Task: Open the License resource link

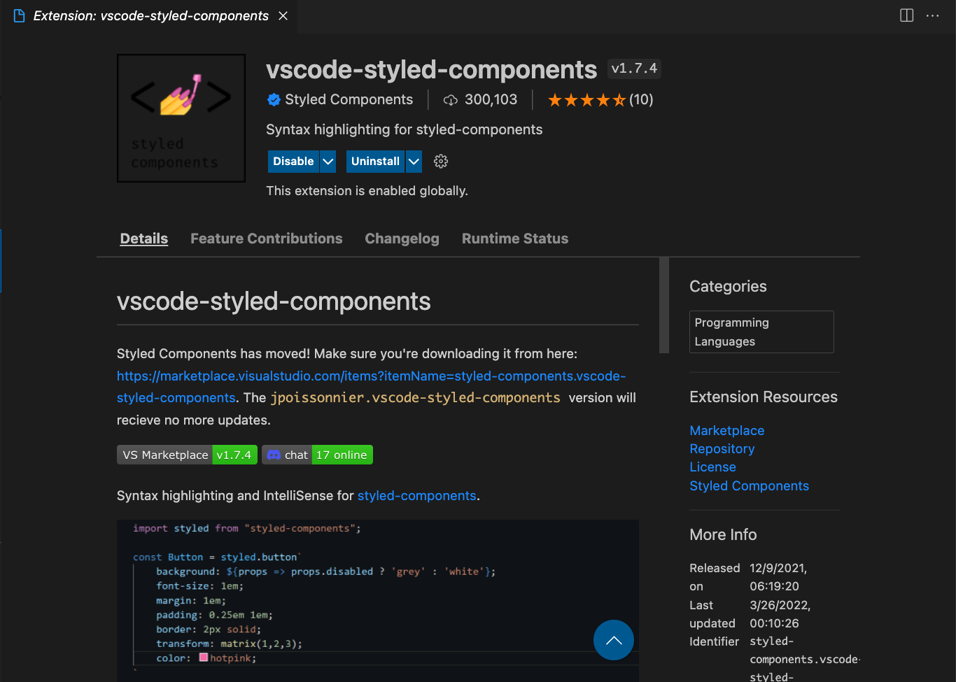Action: pos(712,467)
